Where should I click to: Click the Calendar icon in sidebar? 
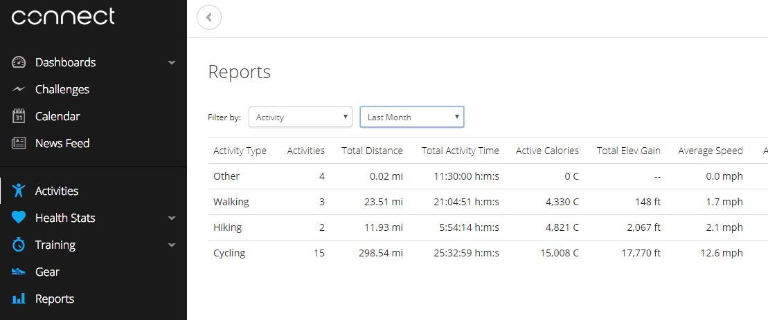19,116
